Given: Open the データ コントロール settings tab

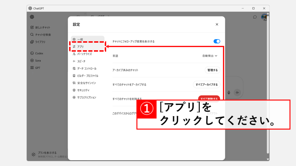Looking at the screenshot, I should coord(86,69).
